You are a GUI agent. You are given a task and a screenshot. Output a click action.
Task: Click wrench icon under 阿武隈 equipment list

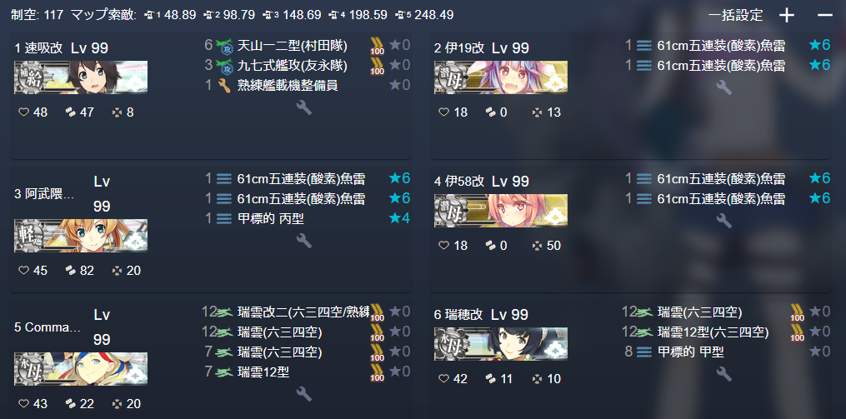(304, 241)
